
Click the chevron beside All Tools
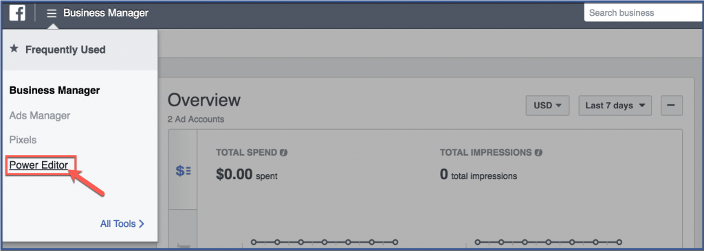click(x=142, y=224)
